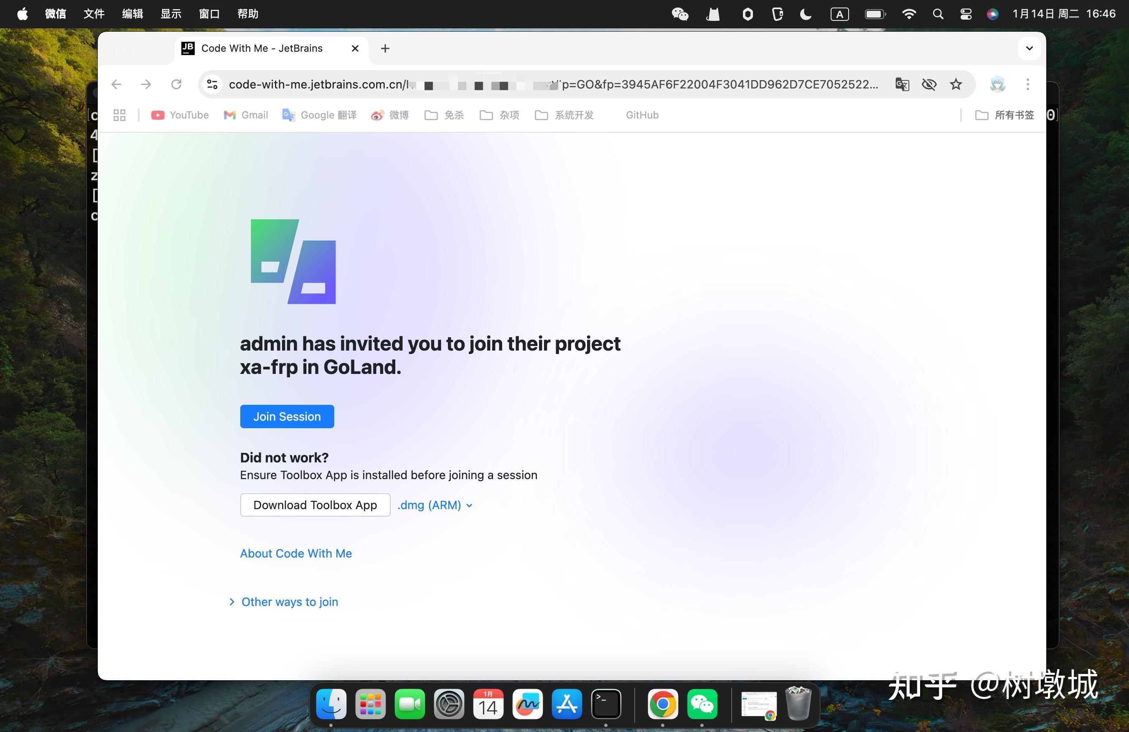The width and height of the screenshot is (1129, 732).
Task: Open Spotlight search from menu bar
Action: 937,14
